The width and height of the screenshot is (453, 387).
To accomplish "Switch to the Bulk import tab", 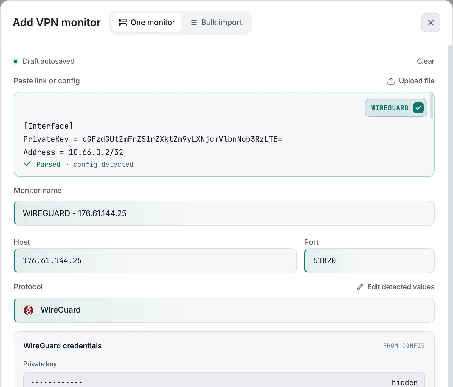I will pos(216,23).
